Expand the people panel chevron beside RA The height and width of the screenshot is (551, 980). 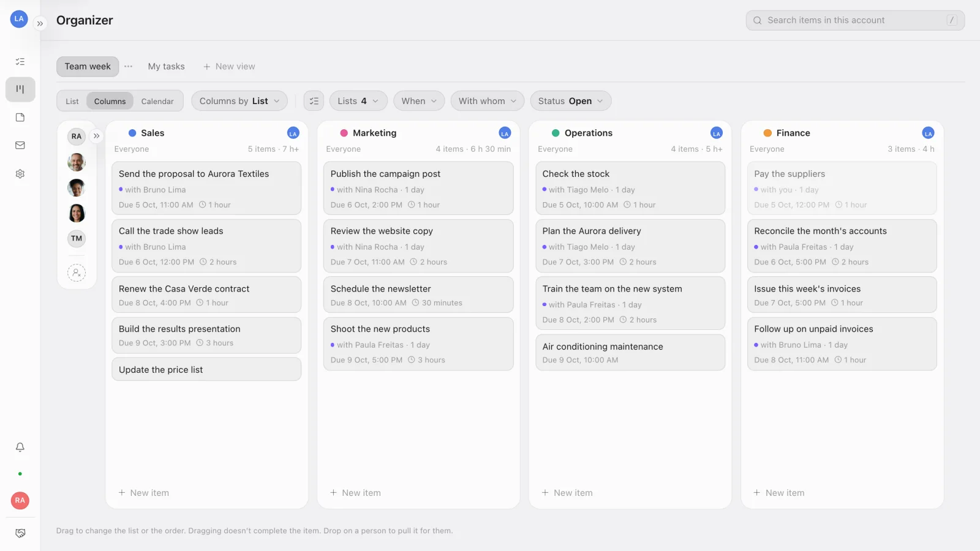96,136
